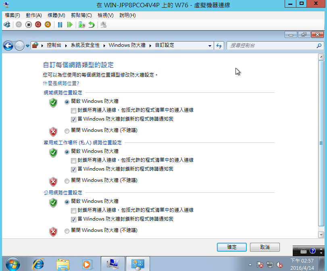Open the 檢視(V) menu
Viewport: 327px width, 271px height.
pos(106,15)
